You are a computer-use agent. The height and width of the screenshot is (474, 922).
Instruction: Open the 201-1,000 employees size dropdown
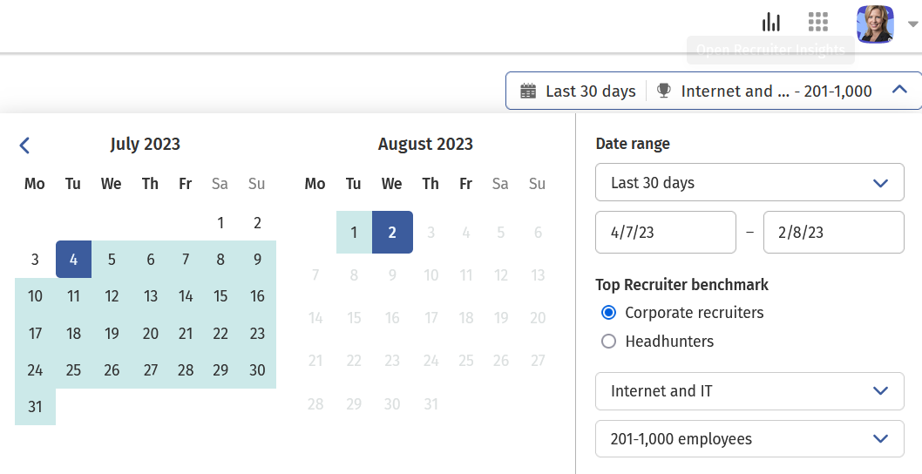tap(749, 439)
